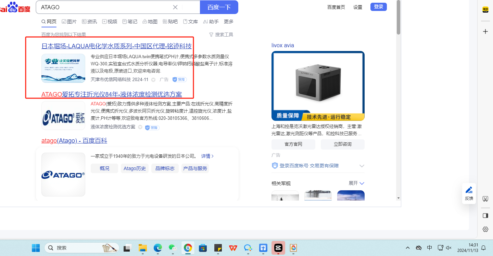The image size is (493, 256).
Task: Expand arrow beside 液体浓度检测优选方案
Action: coord(140,127)
